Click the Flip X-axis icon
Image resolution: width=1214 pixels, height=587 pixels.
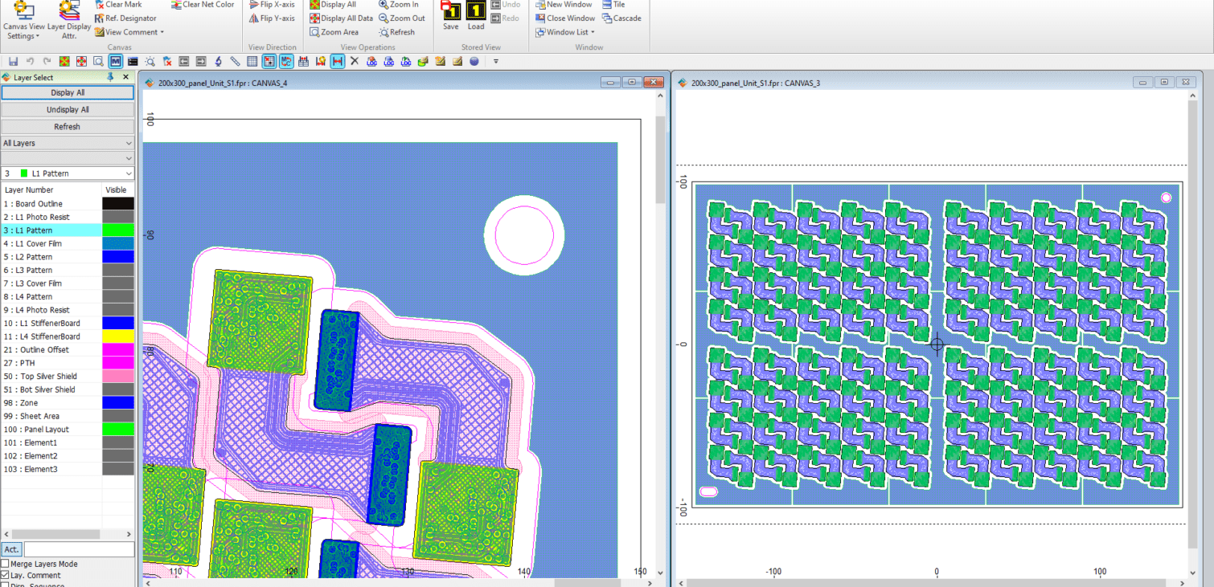(x=253, y=5)
